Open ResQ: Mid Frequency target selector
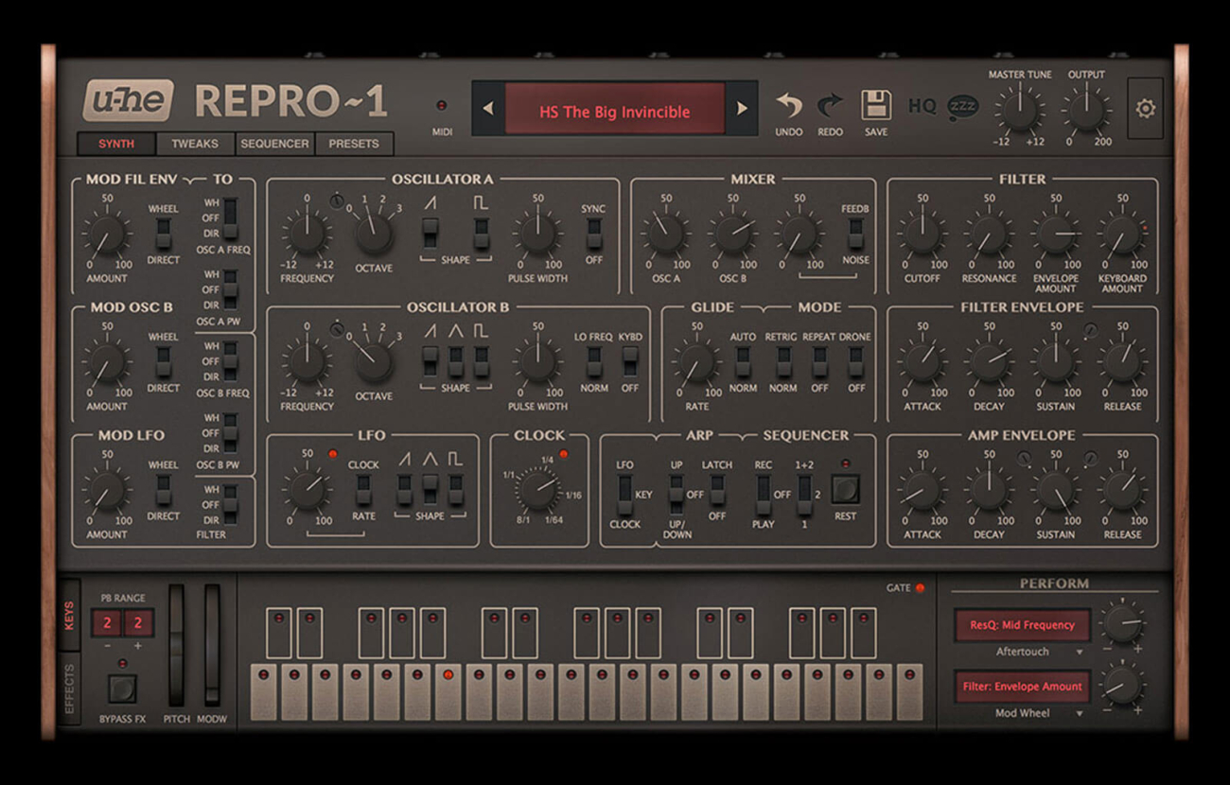Screen dimensions: 1230x785 pyautogui.click(x=1021, y=625)
